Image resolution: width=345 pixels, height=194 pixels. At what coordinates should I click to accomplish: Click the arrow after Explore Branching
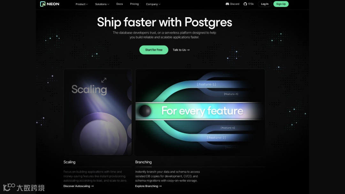coord(160,186)
